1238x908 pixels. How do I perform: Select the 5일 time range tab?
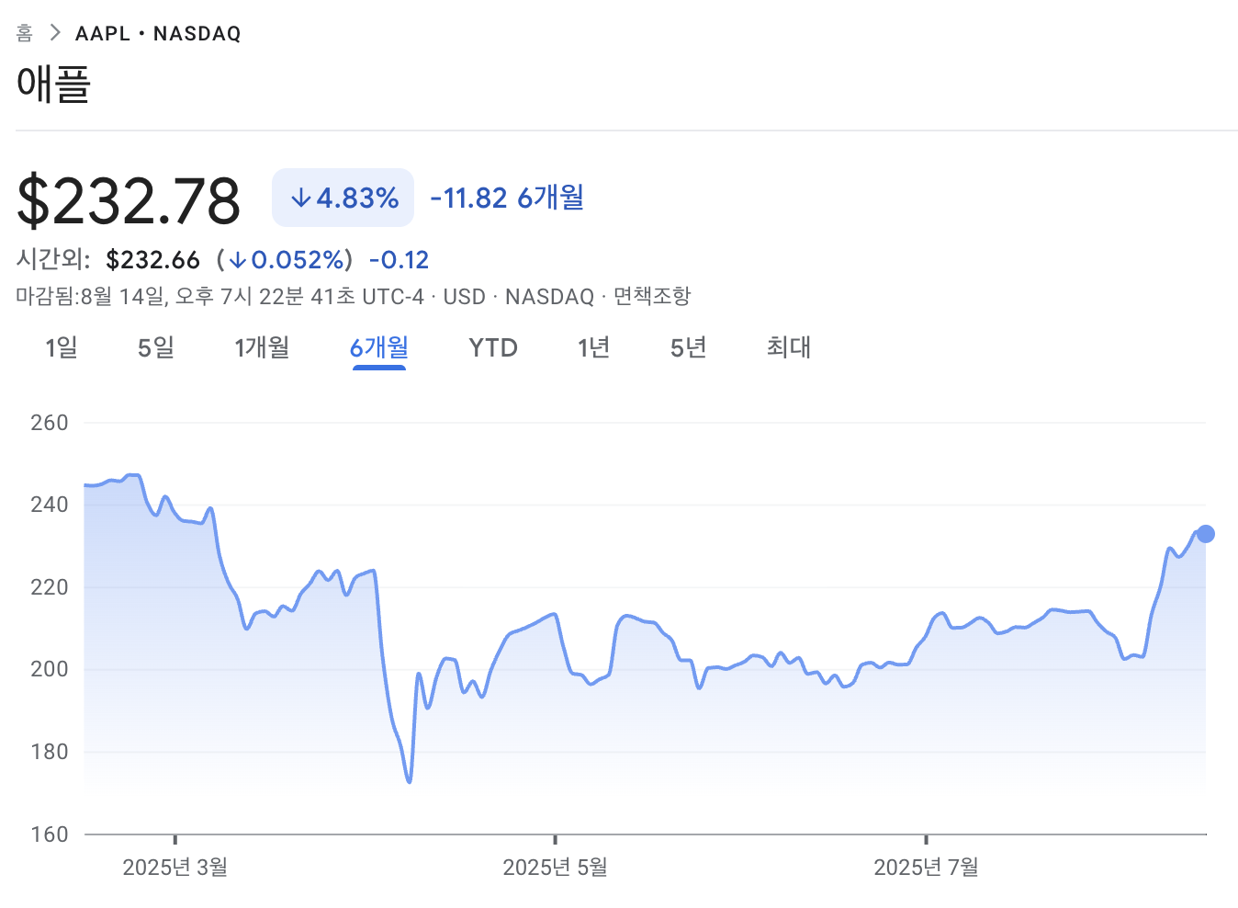click(x=156, y=347)
